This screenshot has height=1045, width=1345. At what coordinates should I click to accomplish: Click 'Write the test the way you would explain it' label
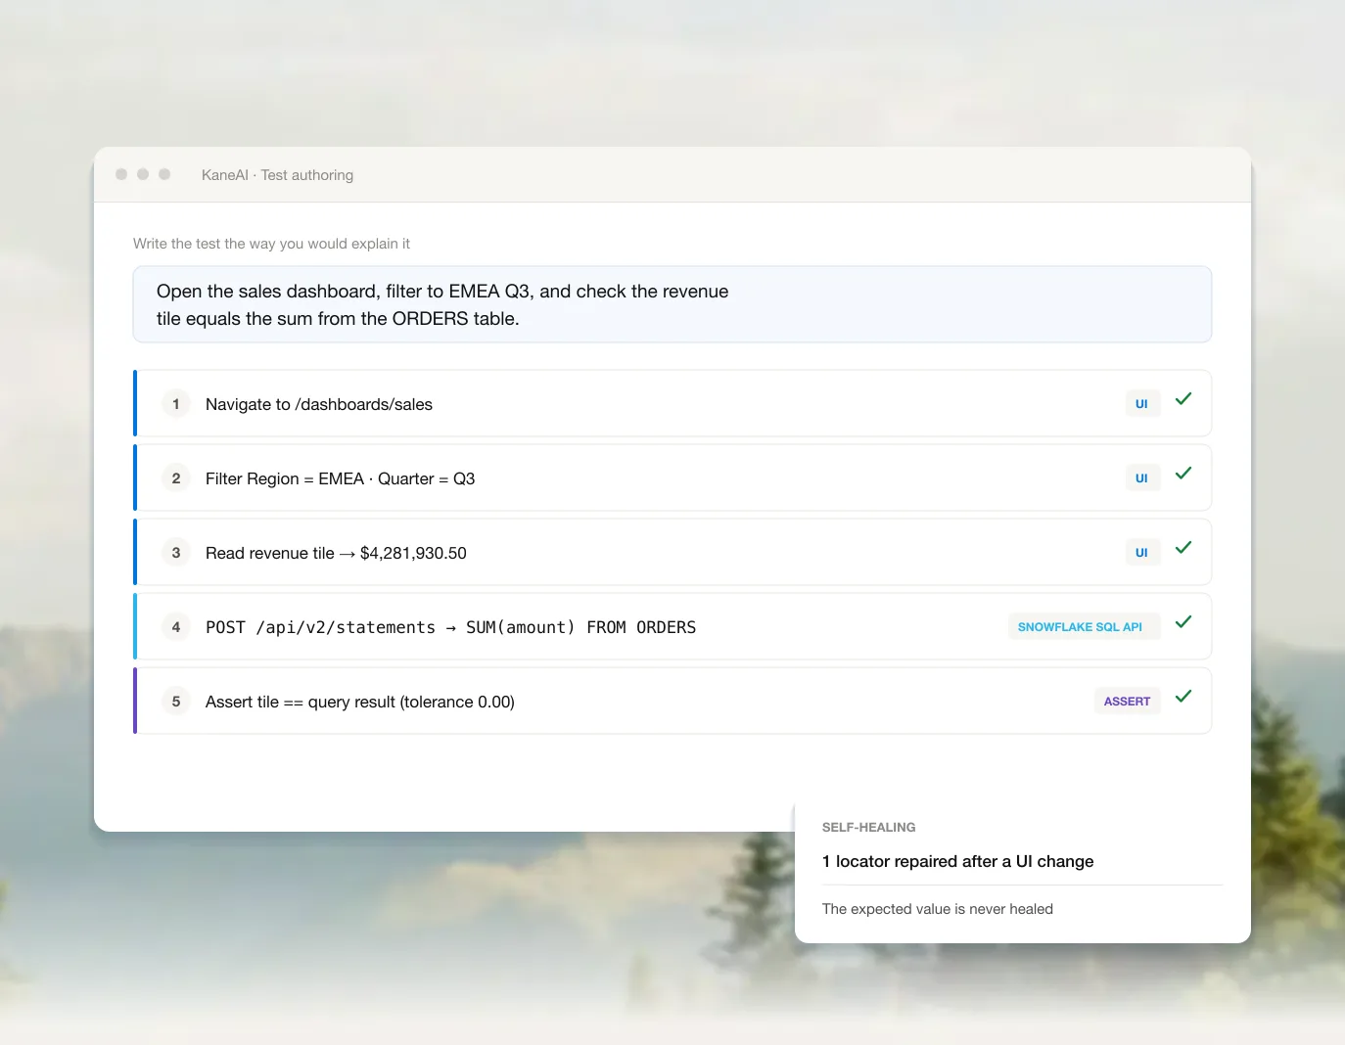point(271,244)
